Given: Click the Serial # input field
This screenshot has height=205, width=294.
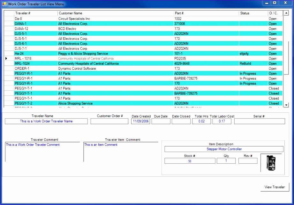Looking at the screenshot, I should tap(260, 121).
